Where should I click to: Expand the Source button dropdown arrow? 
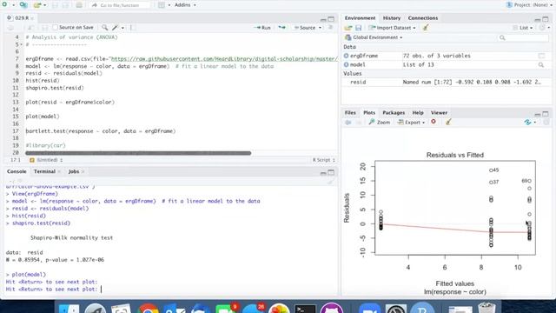tap(320, 28)
